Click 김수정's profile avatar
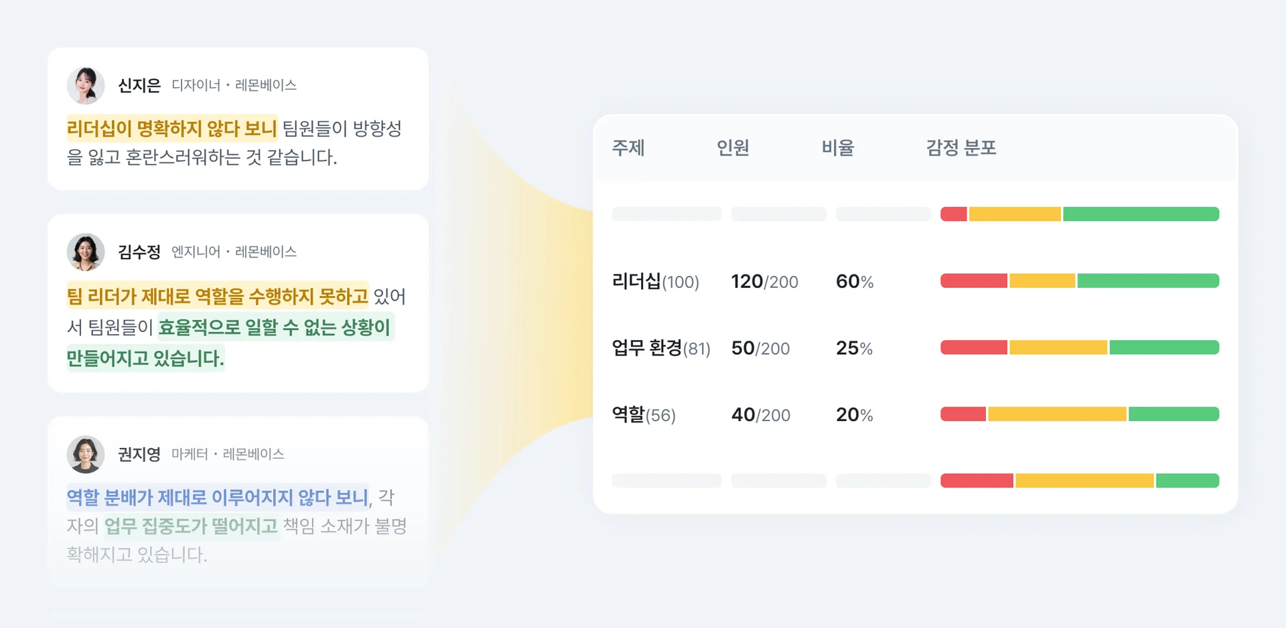This screenshot has height=628, width=1286. click(x=86, y=252)
